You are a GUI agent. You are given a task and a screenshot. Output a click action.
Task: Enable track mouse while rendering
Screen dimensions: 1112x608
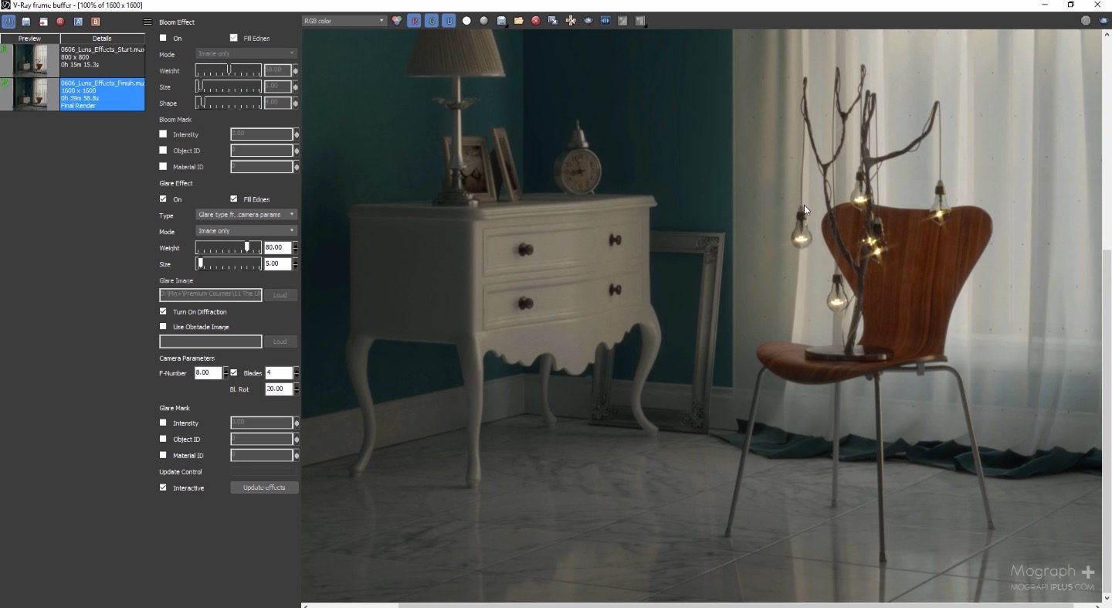[571, 21]
